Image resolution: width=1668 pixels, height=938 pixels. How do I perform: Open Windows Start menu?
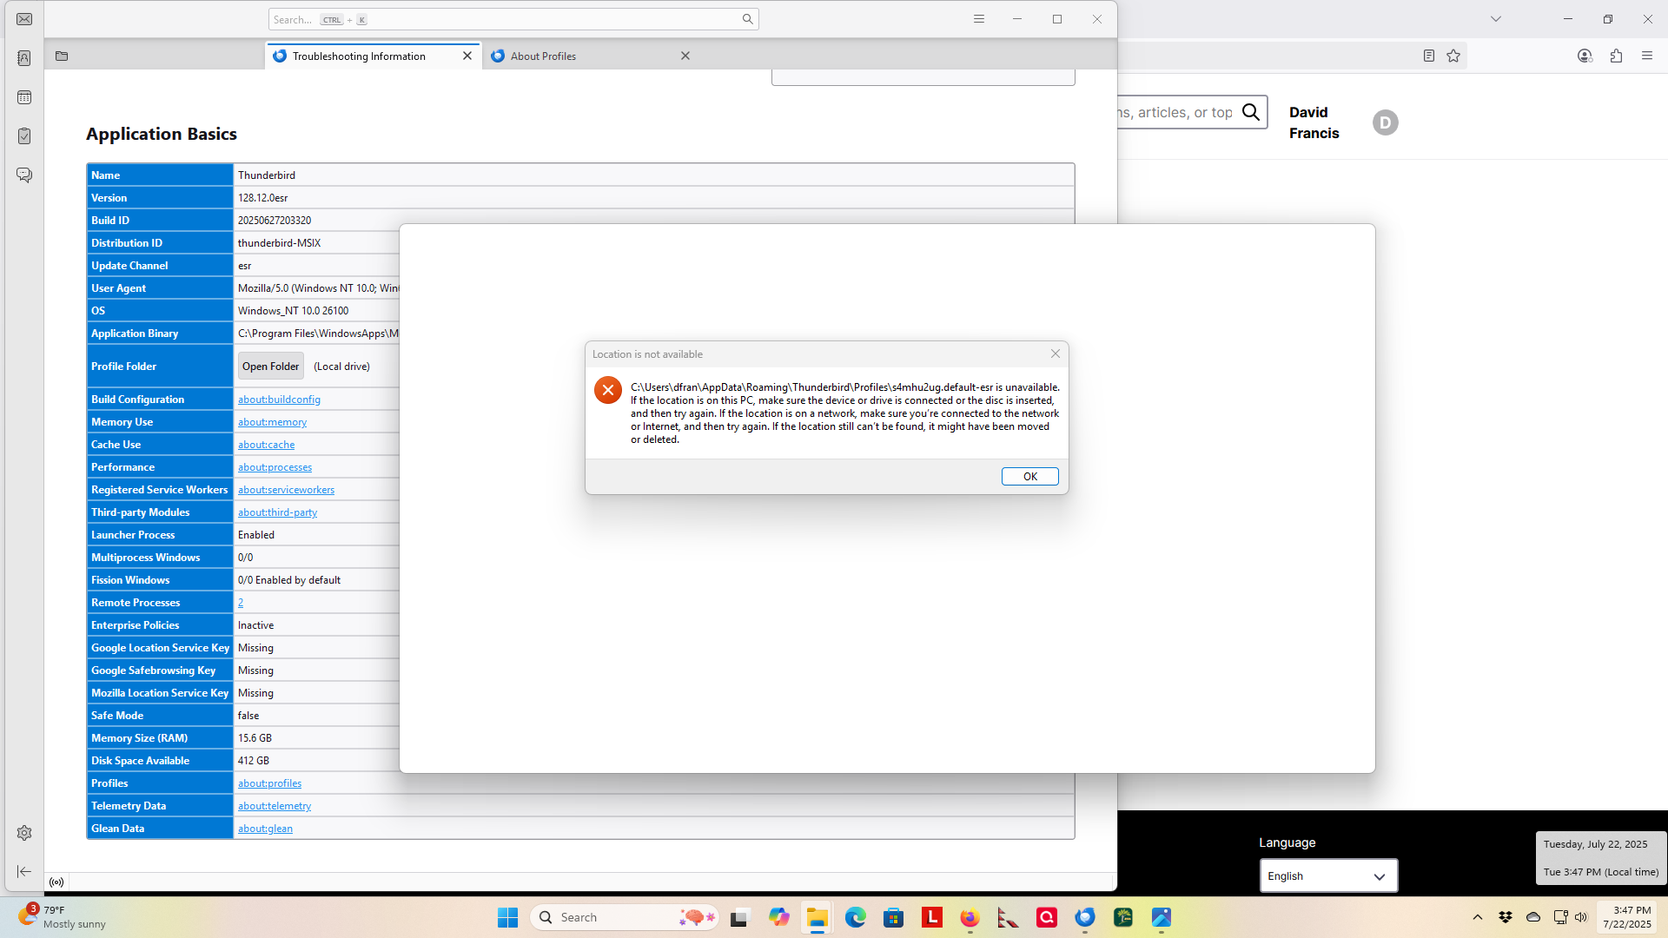coord(507,917)
